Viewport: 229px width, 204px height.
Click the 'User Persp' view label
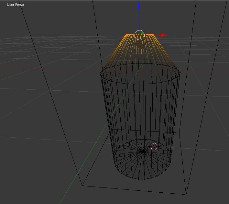coord(15,5)
